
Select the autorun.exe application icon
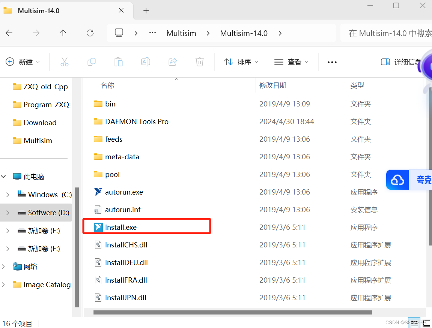pyautogui.click(x=98, y=192)
